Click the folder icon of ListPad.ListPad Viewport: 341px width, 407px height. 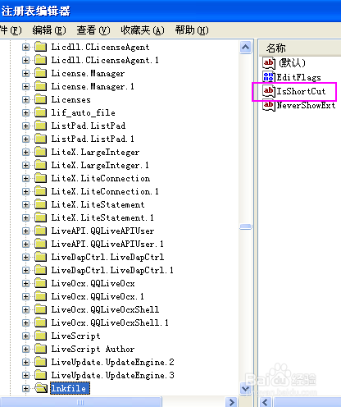click(x=41, y=126)
